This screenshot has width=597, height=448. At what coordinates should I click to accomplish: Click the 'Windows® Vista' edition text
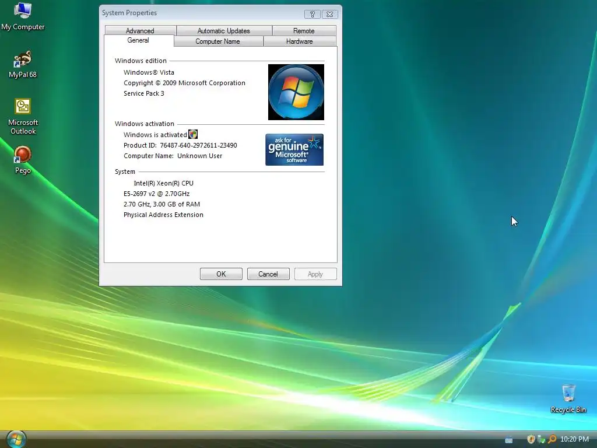(149, 72)
